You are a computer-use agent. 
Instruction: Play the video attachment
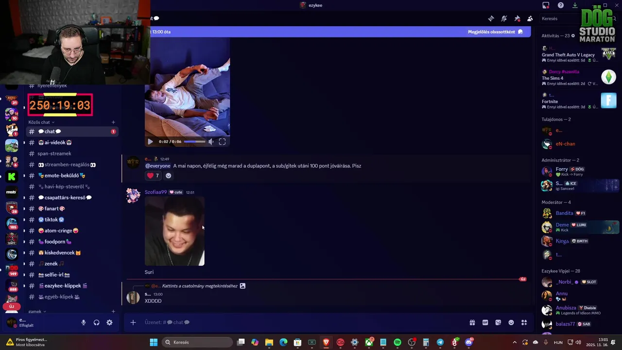point(150,141)
